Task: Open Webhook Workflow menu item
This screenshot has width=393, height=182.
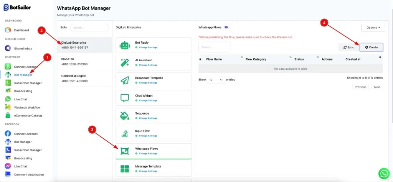Action: [x=27, y=107]
